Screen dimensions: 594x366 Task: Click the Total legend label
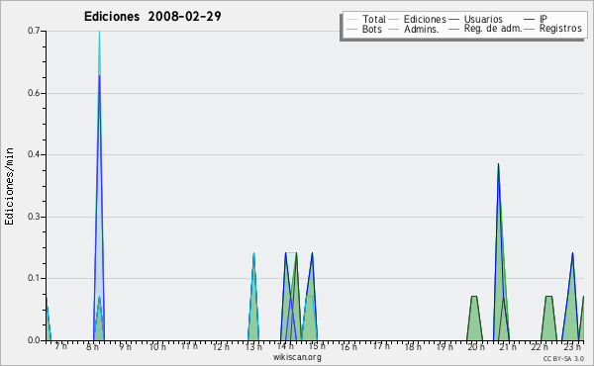[x=373, y=19]
